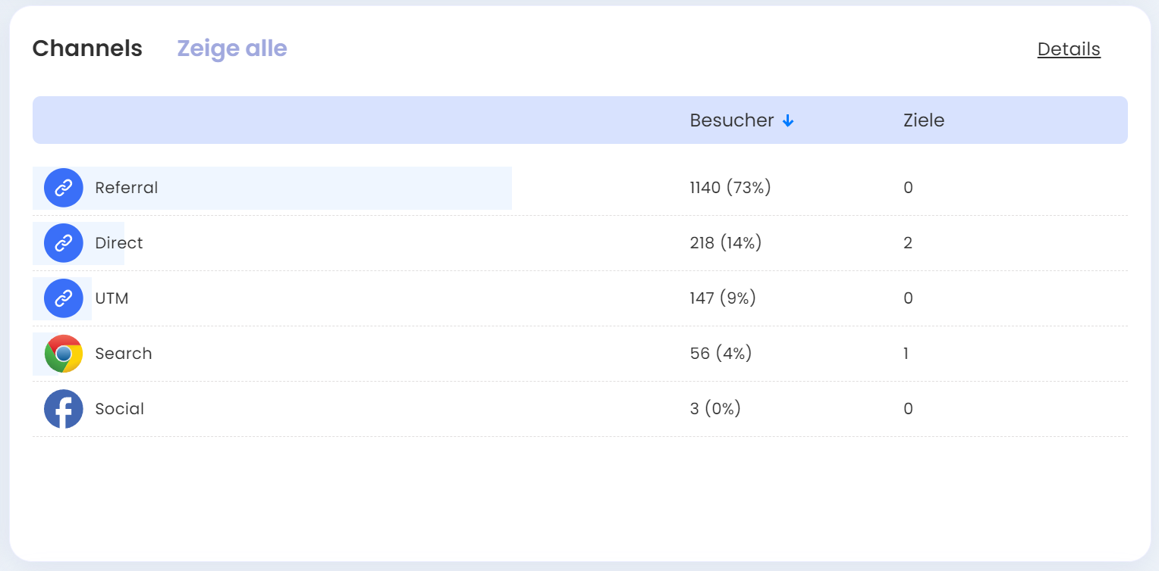Click the Ziele count for Direct
This screenshot has height=571, width=1159.
(x=908, y=243)
